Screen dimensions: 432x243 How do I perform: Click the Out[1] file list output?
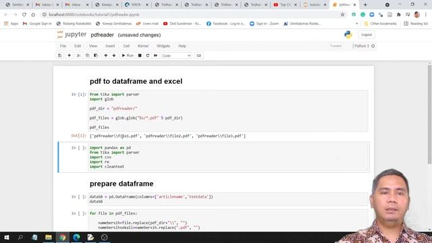pyautogui.click(x=168, y=136)
